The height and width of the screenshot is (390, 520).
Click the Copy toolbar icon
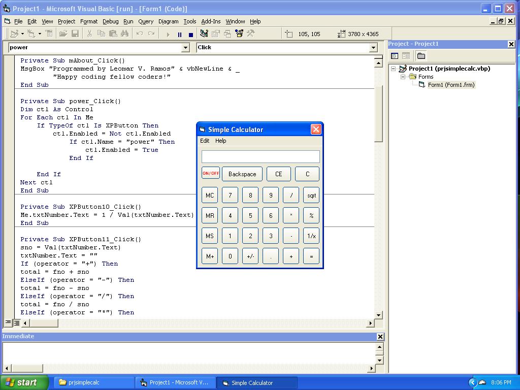pyautogui.click(x=101, y=34)
